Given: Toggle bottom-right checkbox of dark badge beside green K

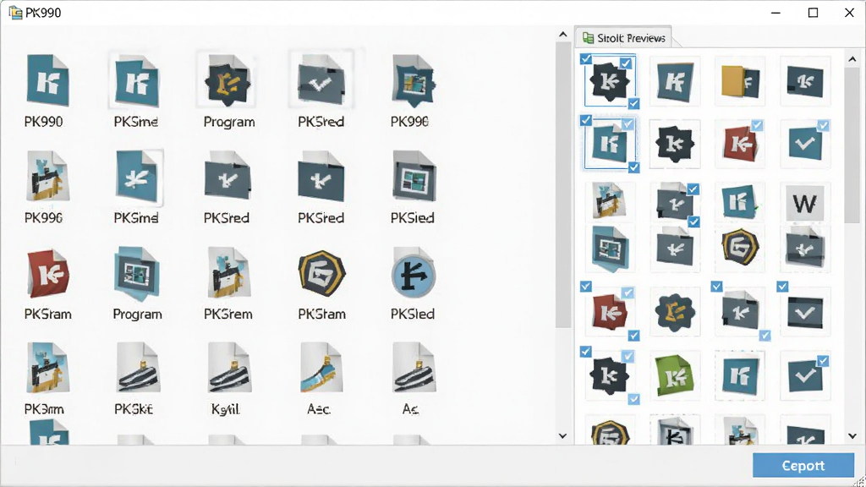Looking at the screenshot, I should coord(633,399).
